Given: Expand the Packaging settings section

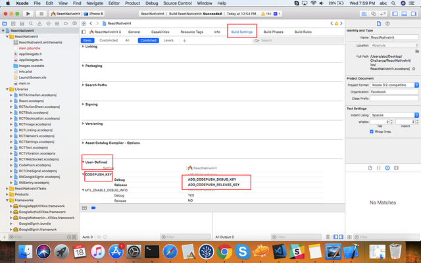Looking at the screenshot, I should click(x=83, y=66).
